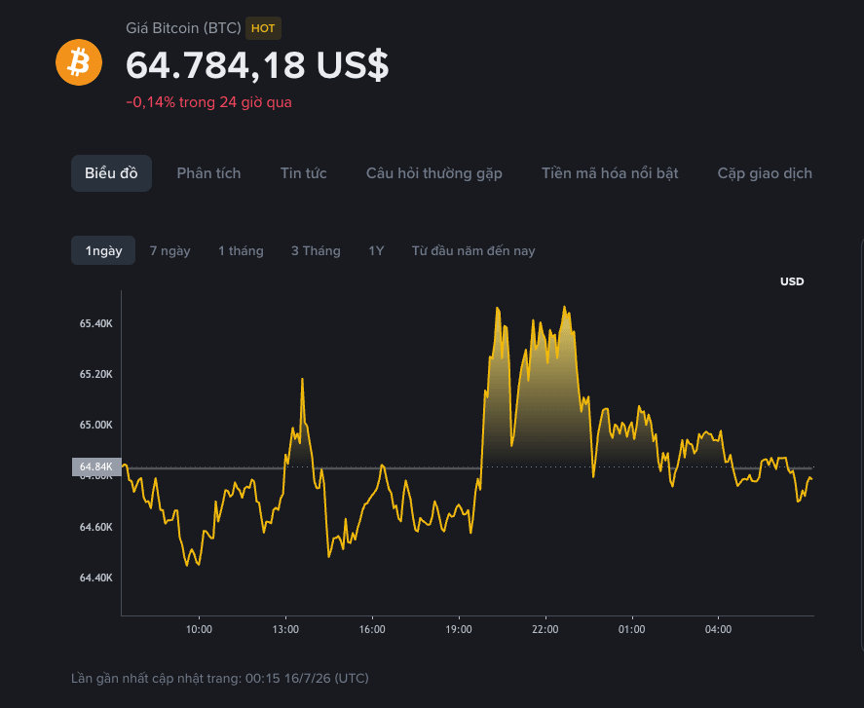The image size is (864, 708).
Task: Choose the 3 Tháng time range
Action: coord(316,250)
